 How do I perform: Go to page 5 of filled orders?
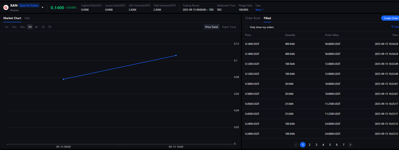point(330,145)
